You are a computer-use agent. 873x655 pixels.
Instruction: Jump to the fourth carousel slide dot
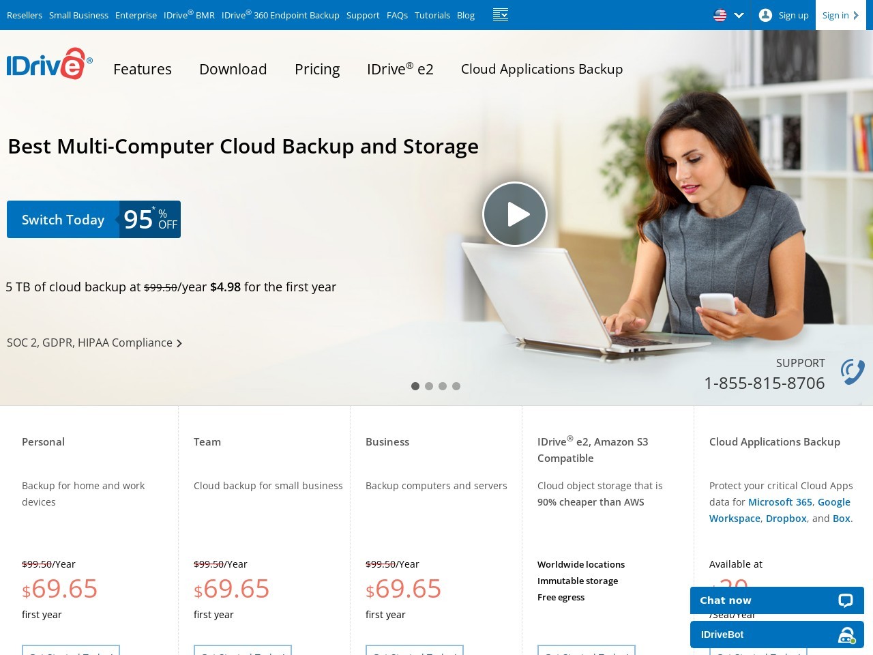456,386
